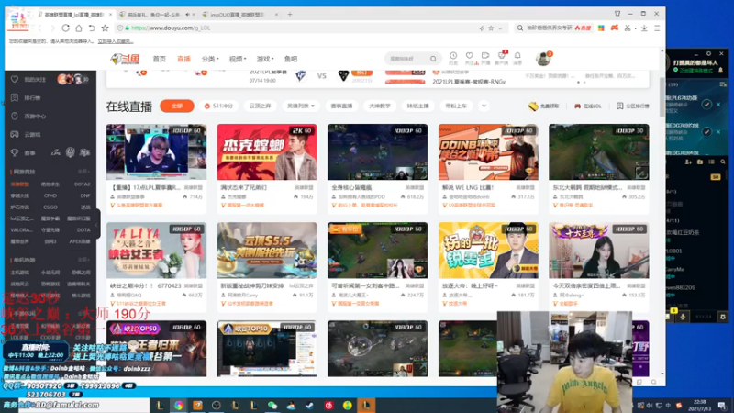Image resolution: width=734 pixels, height=413 pixels.
Task: Open the Tournaments trophy in sidebar
Action: tap(15, 152)
